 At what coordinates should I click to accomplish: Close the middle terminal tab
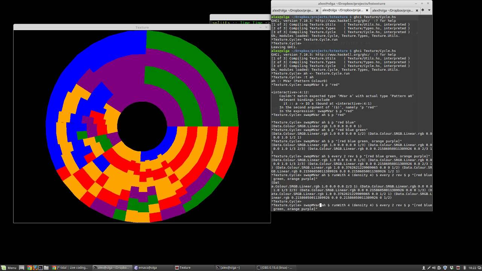pos(366,10)
